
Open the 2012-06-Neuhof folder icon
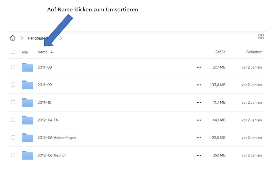pos(28,155)
